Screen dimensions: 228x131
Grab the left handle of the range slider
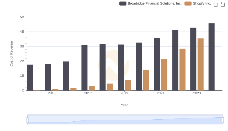pos(27,120)
